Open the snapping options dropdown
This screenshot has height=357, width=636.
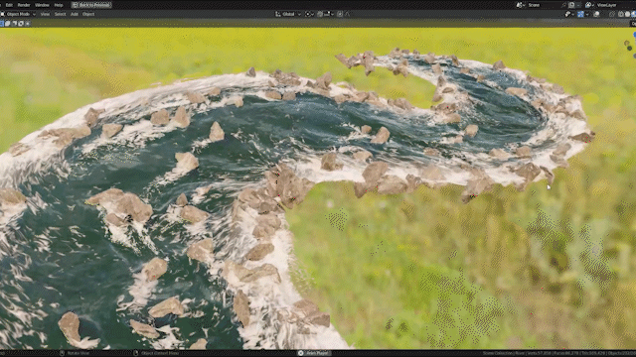tap(329, 14)
